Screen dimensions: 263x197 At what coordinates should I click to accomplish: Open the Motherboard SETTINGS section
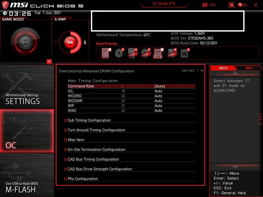(x=27, y=87)
